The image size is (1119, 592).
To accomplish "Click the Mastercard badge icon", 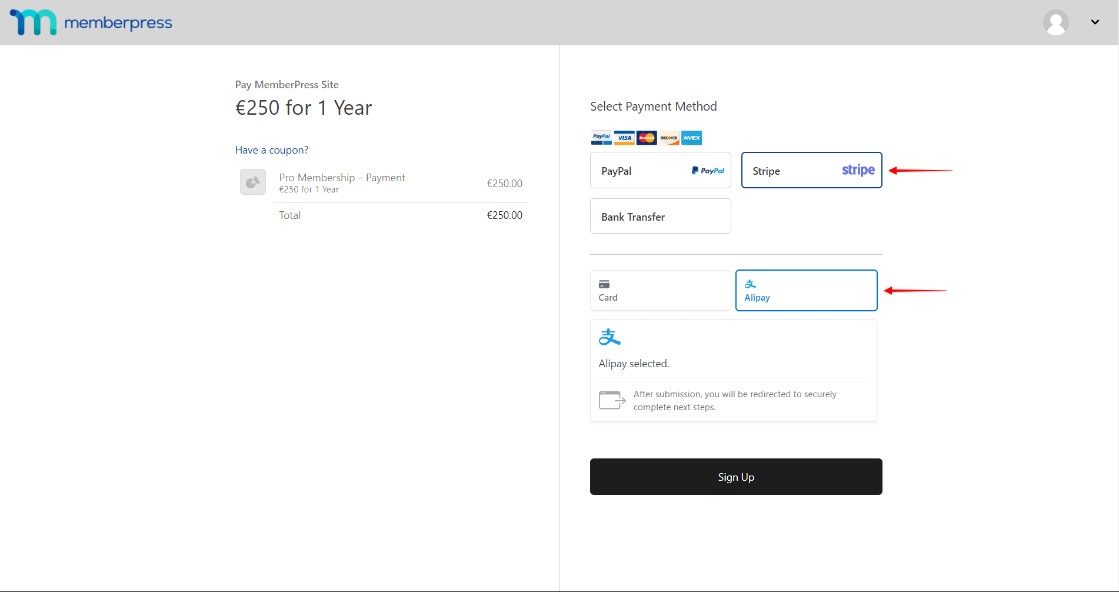I will point(647,138).
